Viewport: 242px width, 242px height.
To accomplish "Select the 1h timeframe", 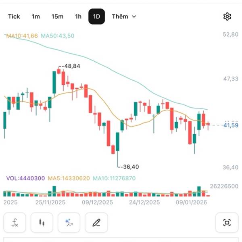I will pyautogui.click(x=78, y=17).
